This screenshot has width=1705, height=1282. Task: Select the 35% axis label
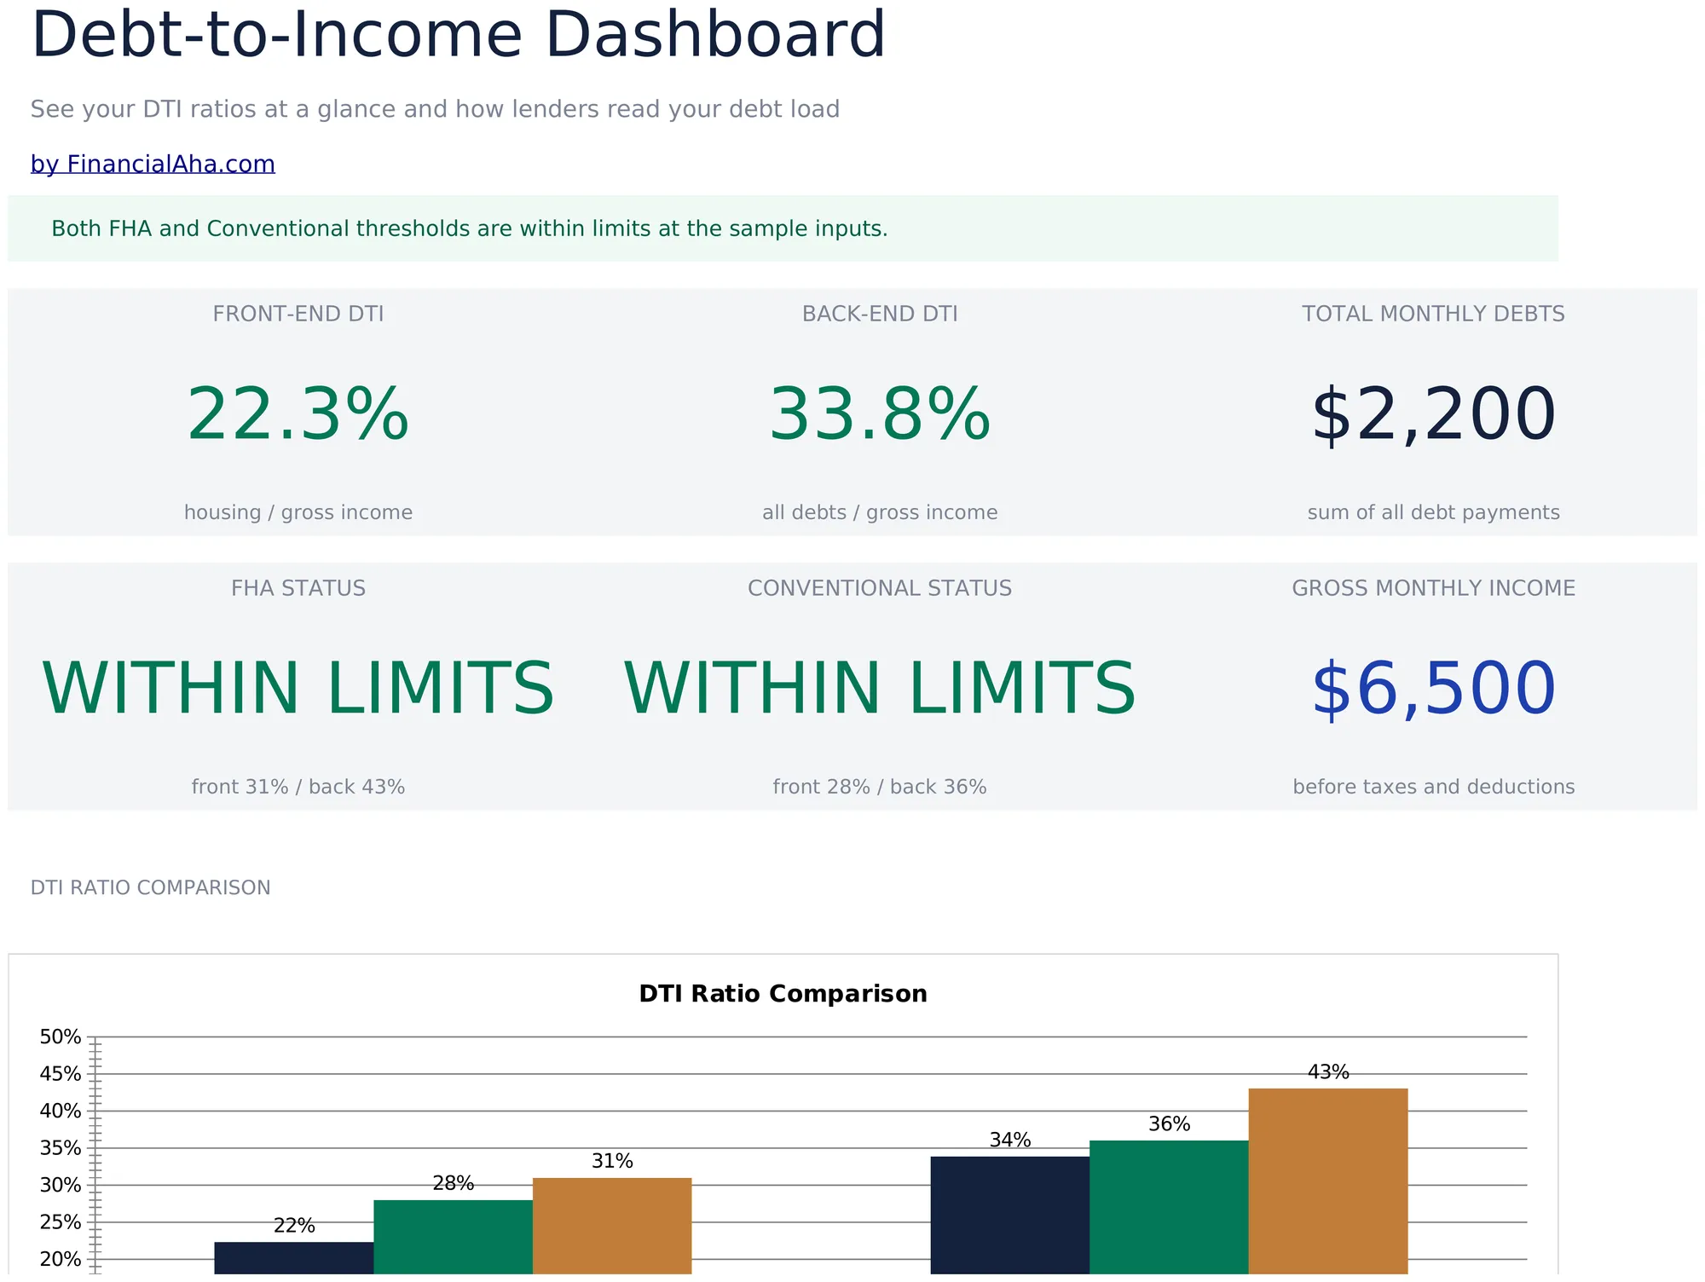coord(61,1148)
